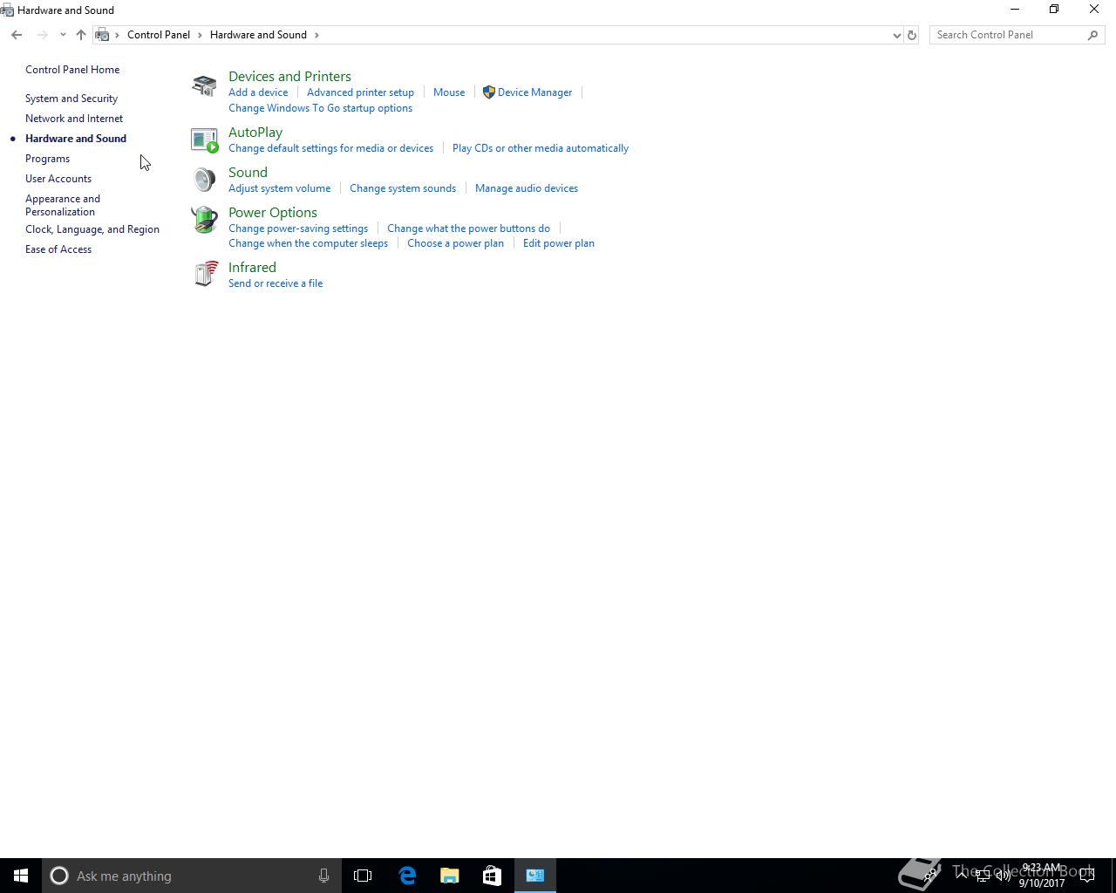Click the Control Panel taskbar button
This screenshot has width=1116, height=893.
tap(534, 876)
